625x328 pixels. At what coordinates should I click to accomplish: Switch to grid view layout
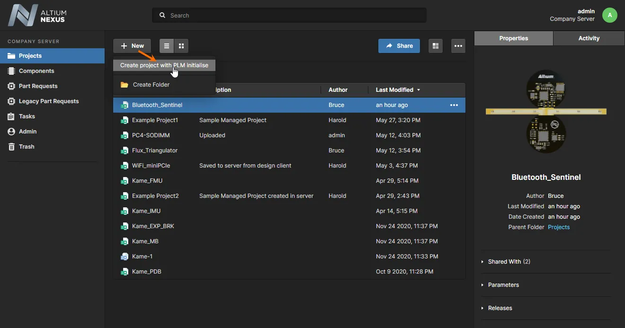pos(181,46)
